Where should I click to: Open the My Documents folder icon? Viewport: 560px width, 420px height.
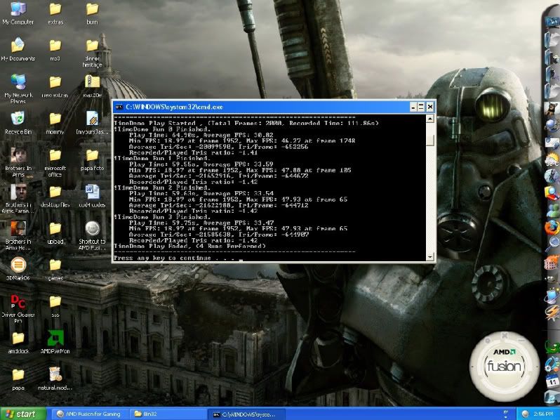pyautogui.click(x=18, y=46)
